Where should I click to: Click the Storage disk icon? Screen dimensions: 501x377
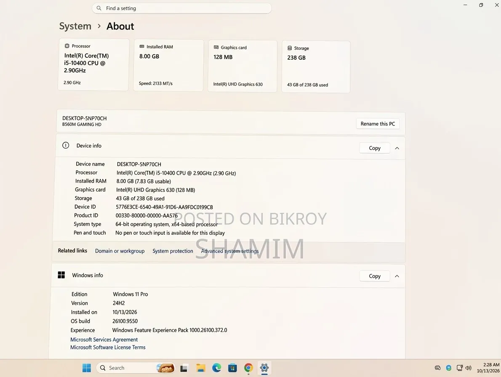tap(290, 48)
